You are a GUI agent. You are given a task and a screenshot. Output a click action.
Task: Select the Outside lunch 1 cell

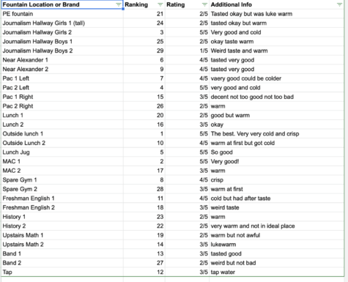62,134
